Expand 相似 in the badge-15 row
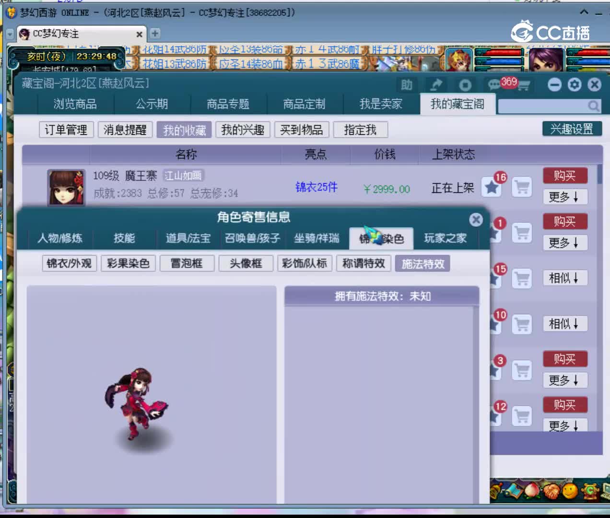Viewport: 610px width, 518px height. click(565, 278)
